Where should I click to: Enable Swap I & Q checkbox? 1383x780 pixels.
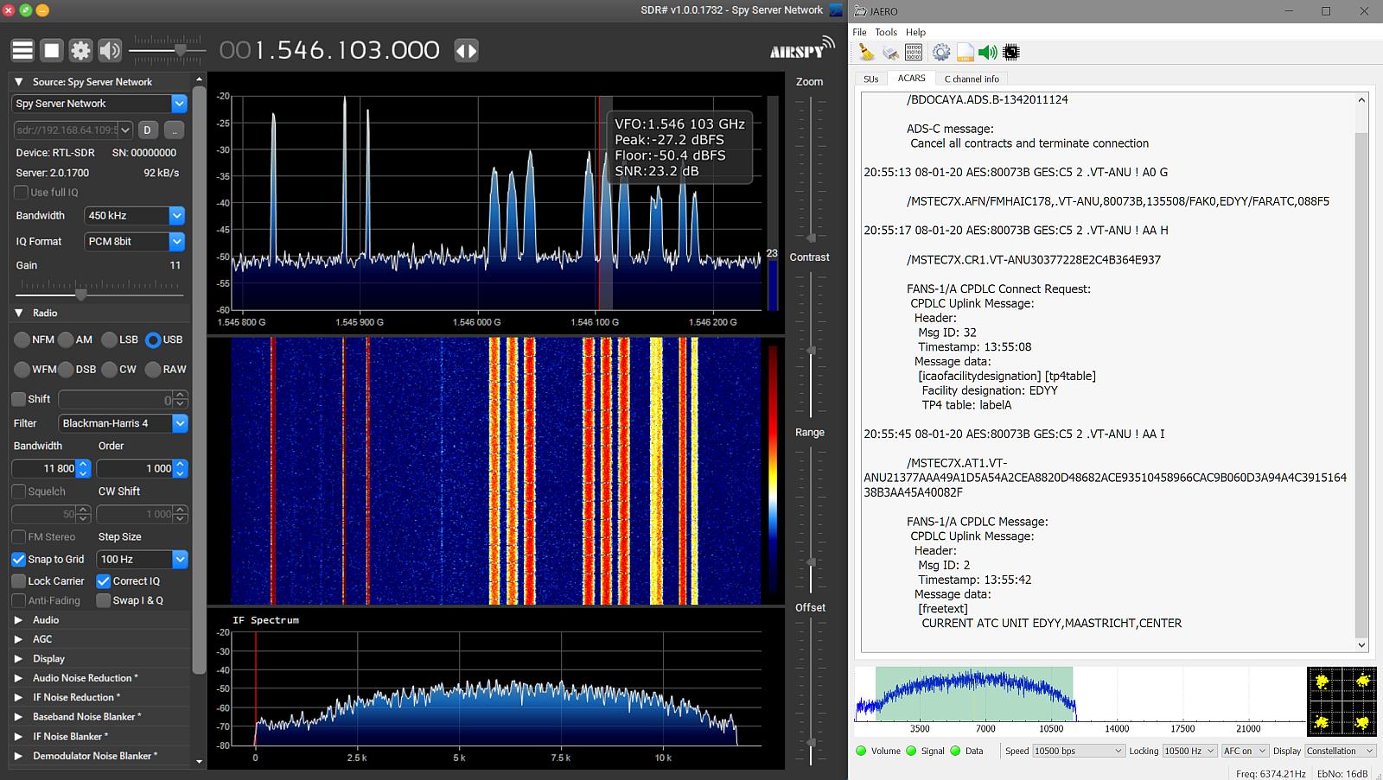click(x=104, y=600)
